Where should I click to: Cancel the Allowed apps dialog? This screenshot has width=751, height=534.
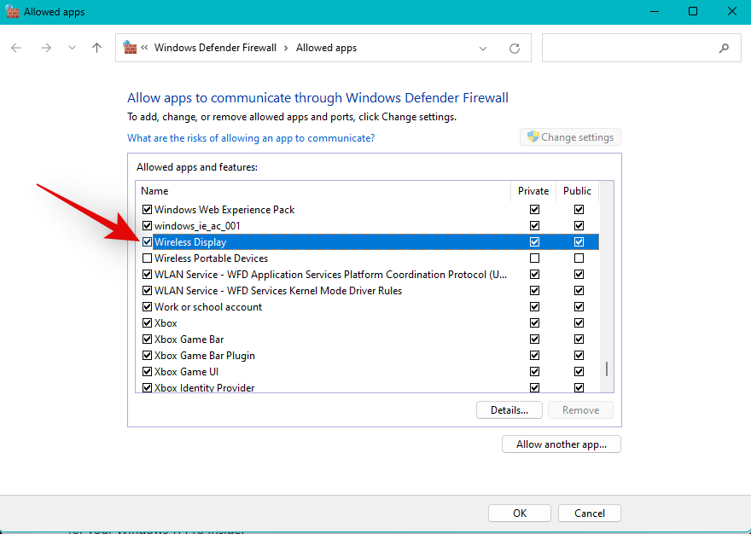[x=590, y=513]
